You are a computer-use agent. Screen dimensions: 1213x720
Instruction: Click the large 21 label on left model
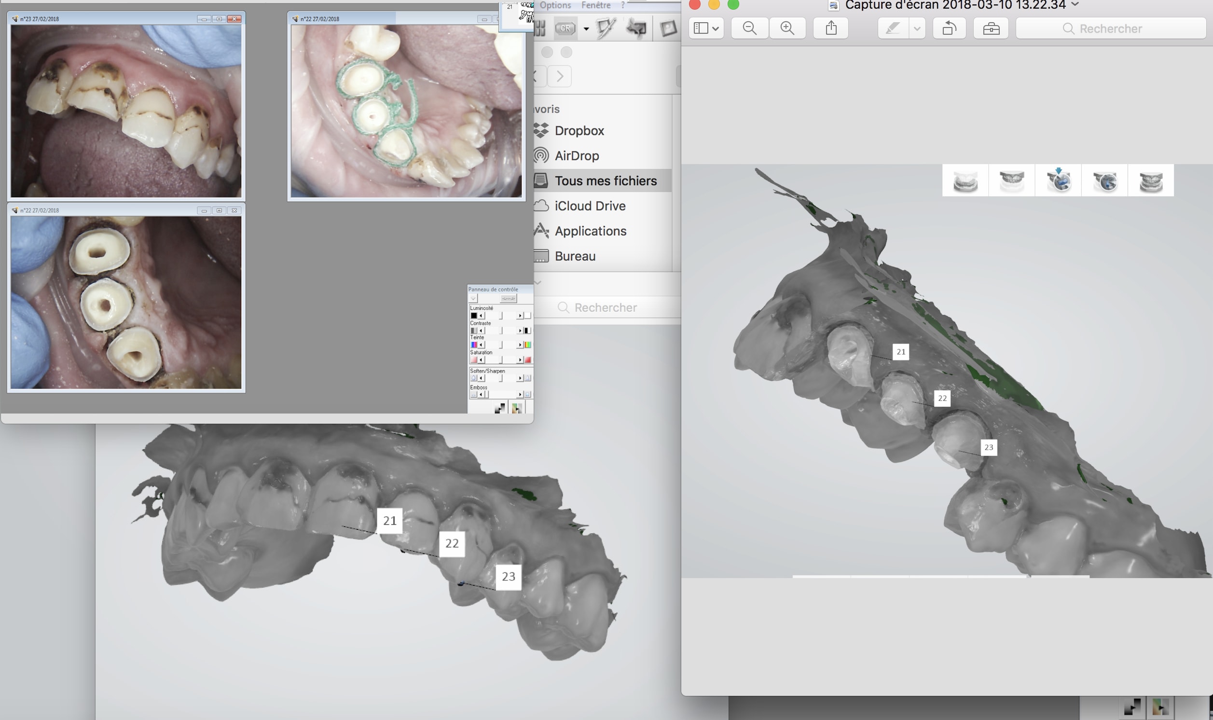point(389,521)
